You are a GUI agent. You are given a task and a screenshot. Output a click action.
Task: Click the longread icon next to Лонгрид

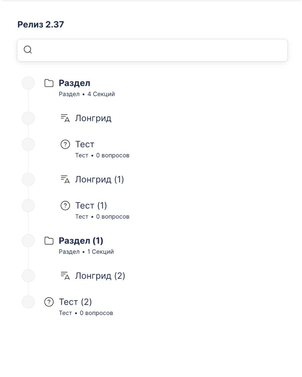point(65,118)
